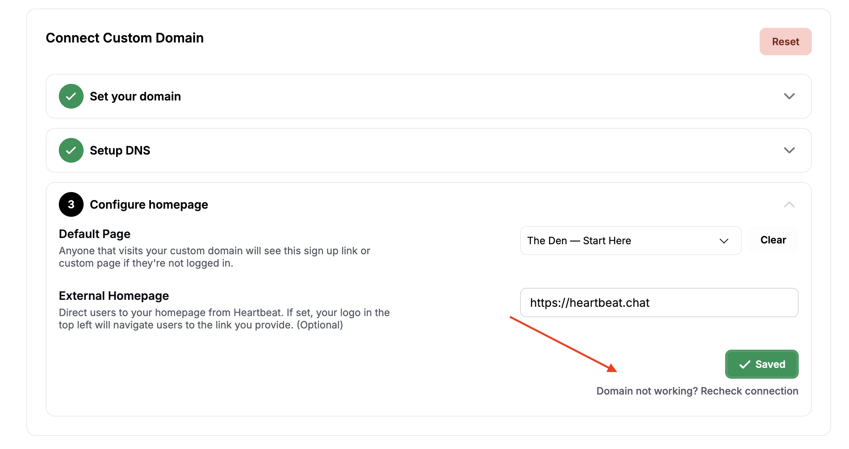Expand the Set your domain chevron
Image resolution: width=849 pixels, height=449 pixels.
(789, 96)
